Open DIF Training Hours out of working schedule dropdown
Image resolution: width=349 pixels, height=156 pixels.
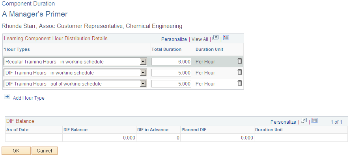(x=143, y=84)
